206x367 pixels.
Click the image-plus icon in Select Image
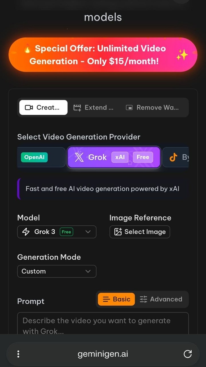[118, 232]
